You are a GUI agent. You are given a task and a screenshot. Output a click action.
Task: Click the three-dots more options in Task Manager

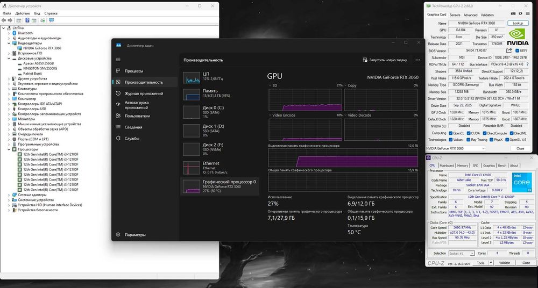(x=417, y=60)
